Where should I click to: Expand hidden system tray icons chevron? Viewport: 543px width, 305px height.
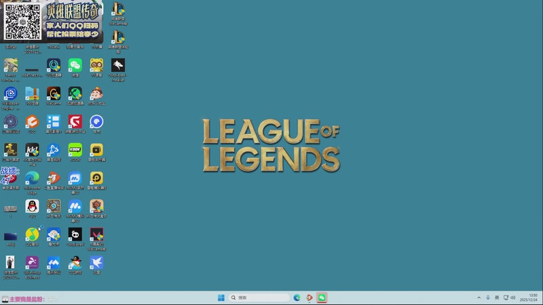(479, 298)
